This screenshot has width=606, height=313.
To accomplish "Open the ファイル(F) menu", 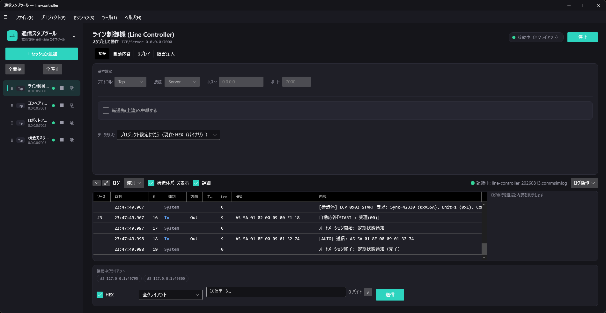I will coord(25,17).
